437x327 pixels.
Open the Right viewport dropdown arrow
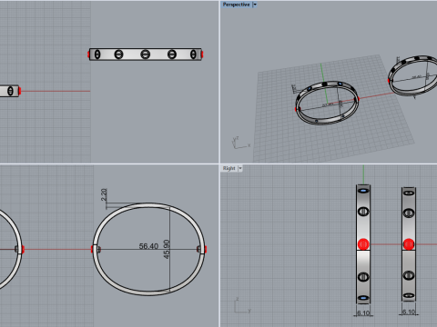point(240,168)
